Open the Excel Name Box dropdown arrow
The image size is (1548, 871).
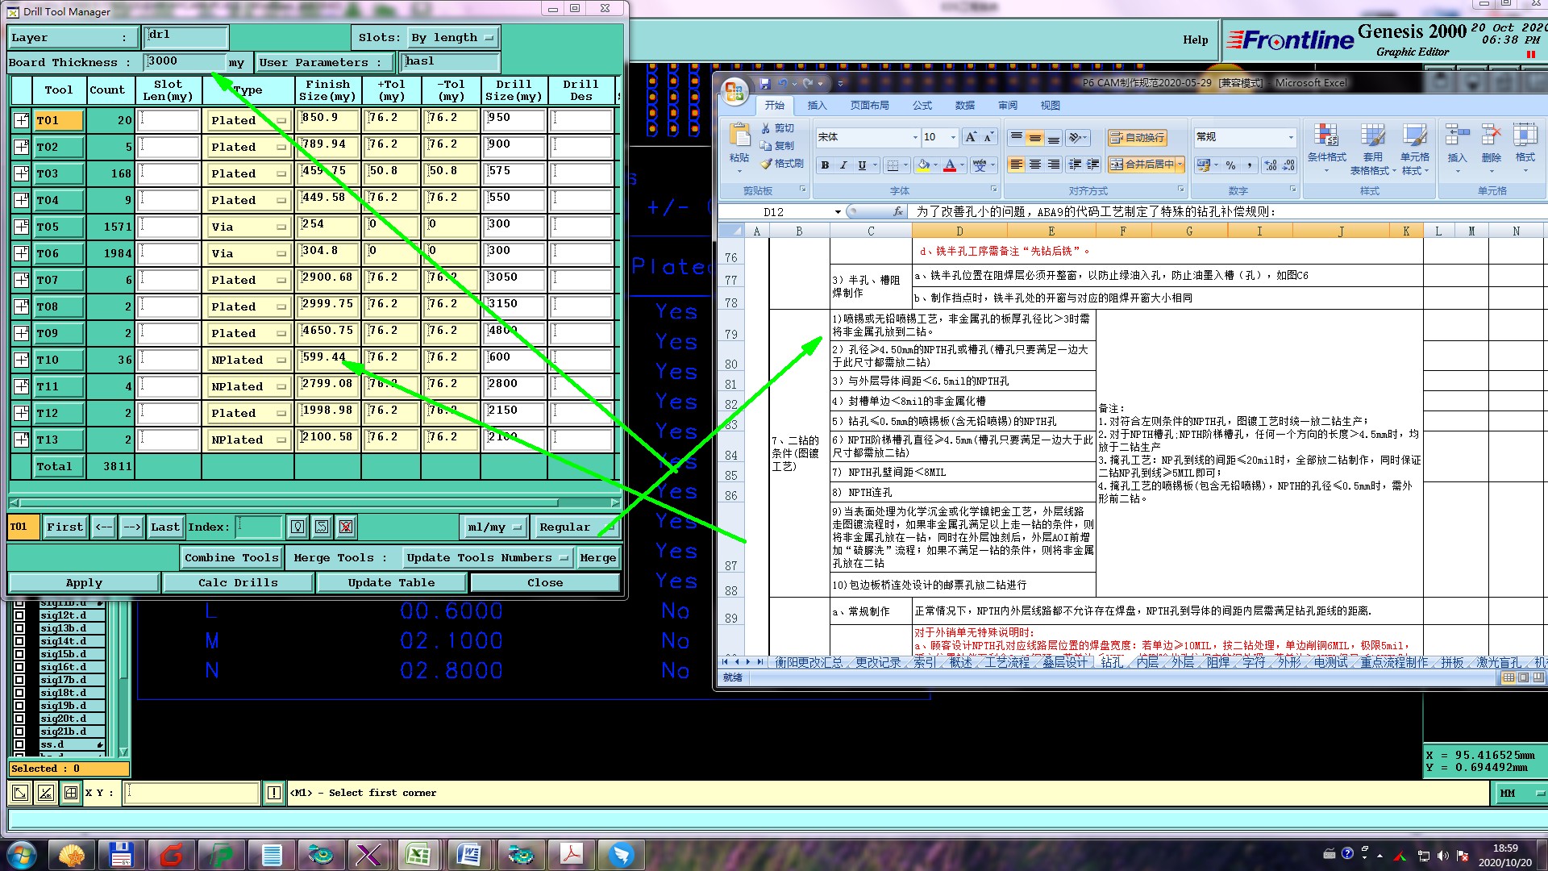coord(838,212)
